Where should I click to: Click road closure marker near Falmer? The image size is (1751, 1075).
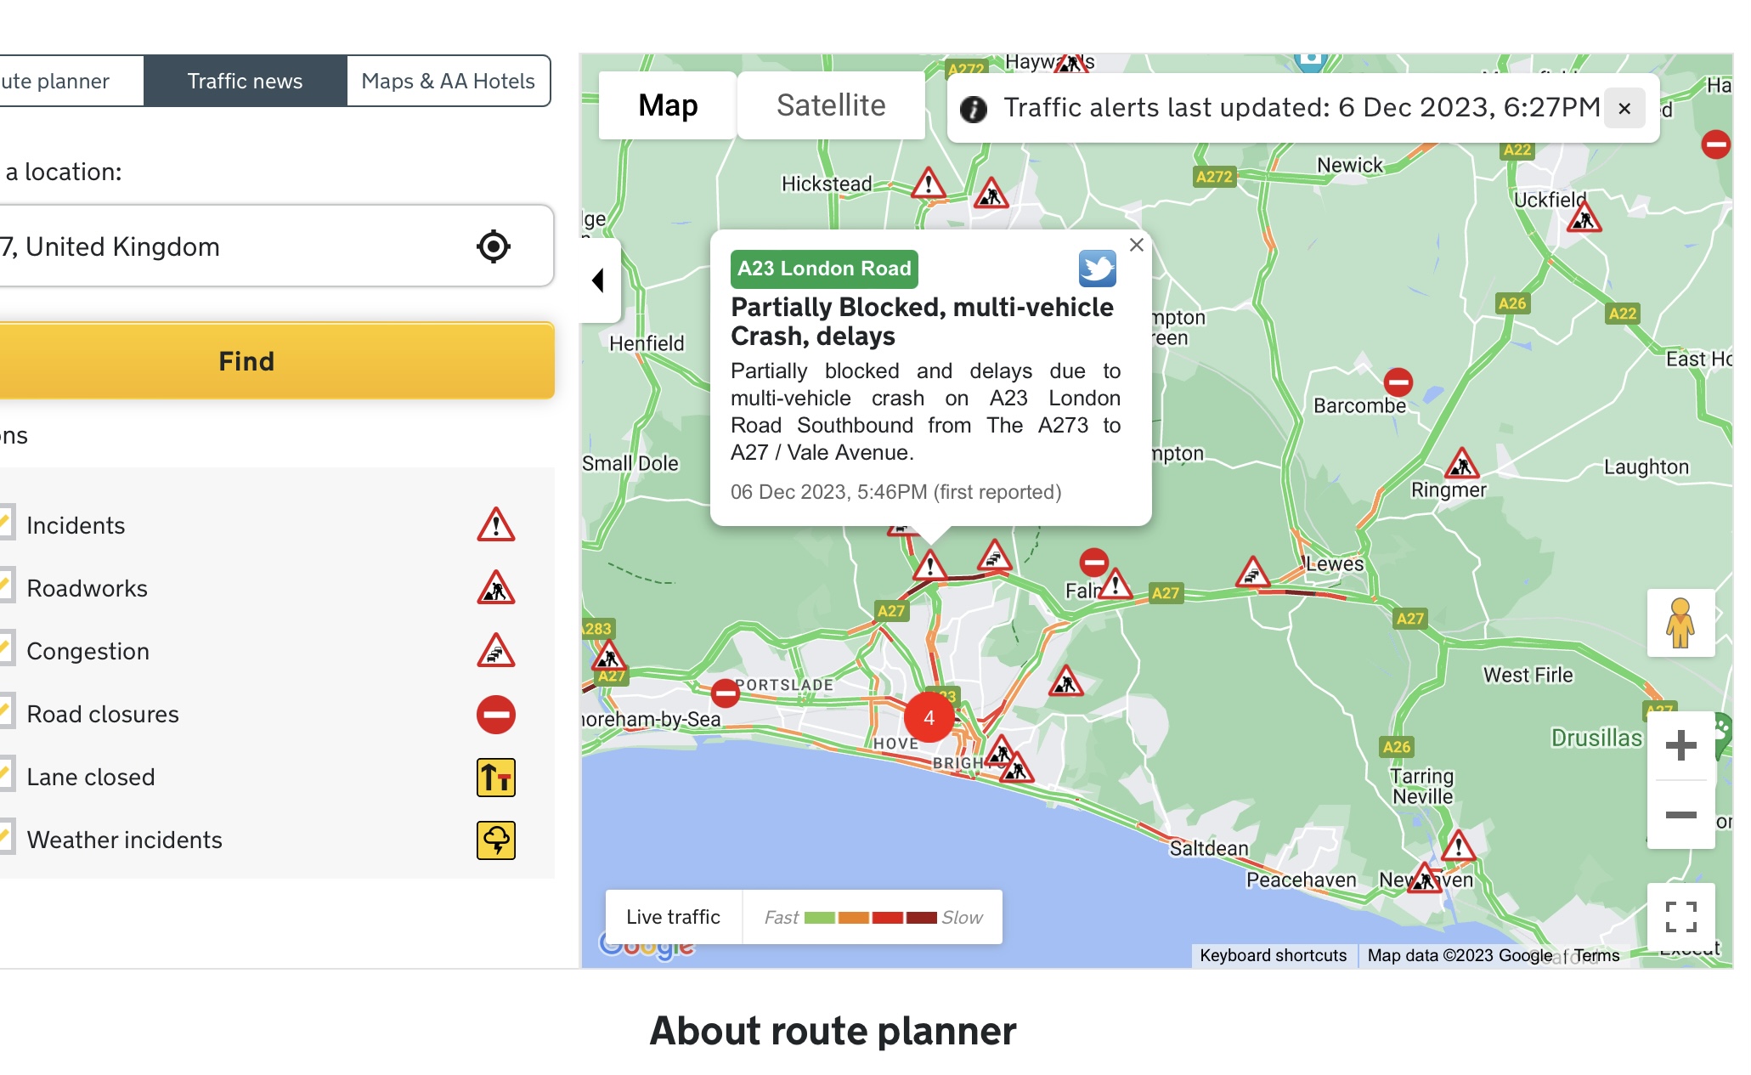[x=1094, y=562]
